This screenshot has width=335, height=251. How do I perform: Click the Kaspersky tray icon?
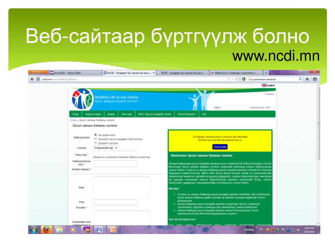click(273, 230)
